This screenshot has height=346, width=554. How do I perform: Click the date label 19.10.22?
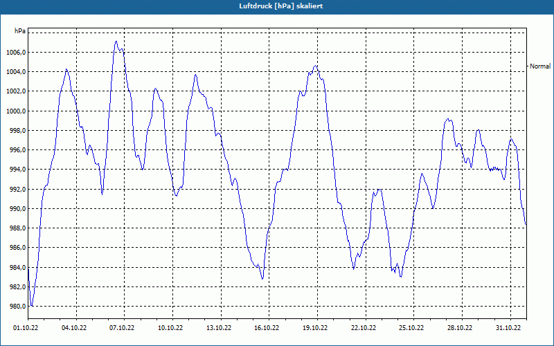[315, 328]
